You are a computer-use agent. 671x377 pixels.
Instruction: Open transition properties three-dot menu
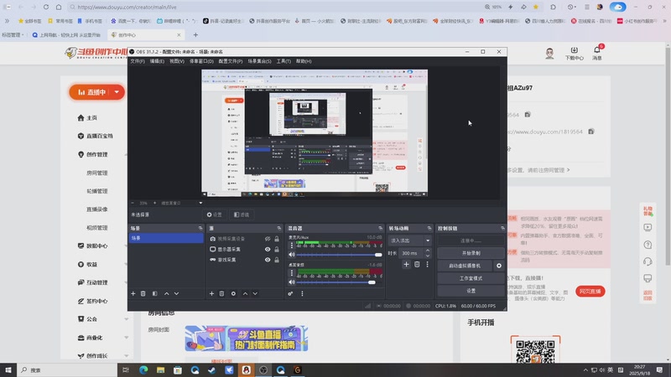click(x=427, y=265)
